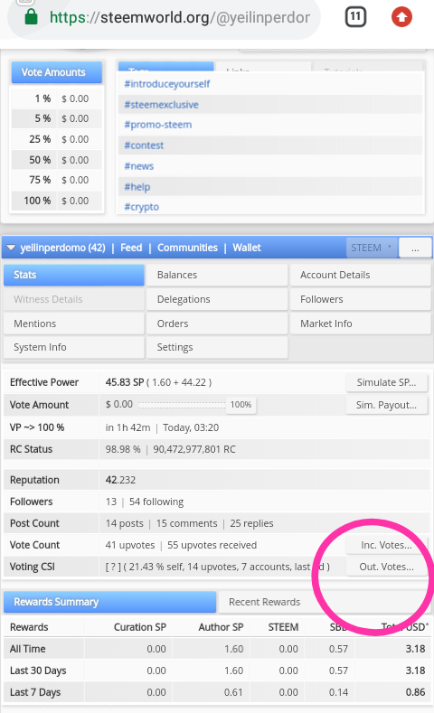Open the Feed link in account header

[131, 248]
